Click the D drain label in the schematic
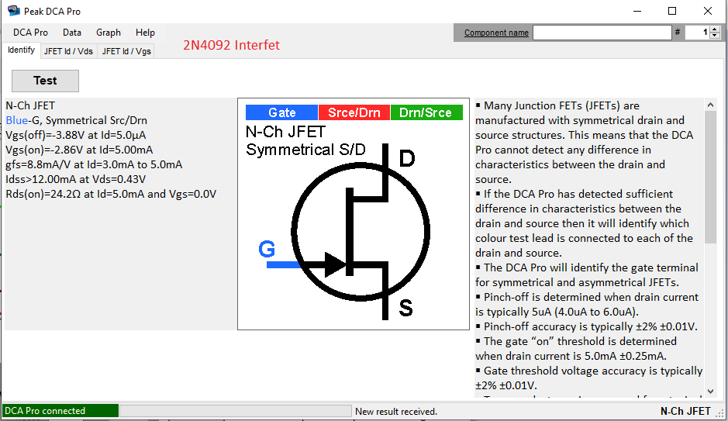This screenshot has height=421, width=728. 407,159
